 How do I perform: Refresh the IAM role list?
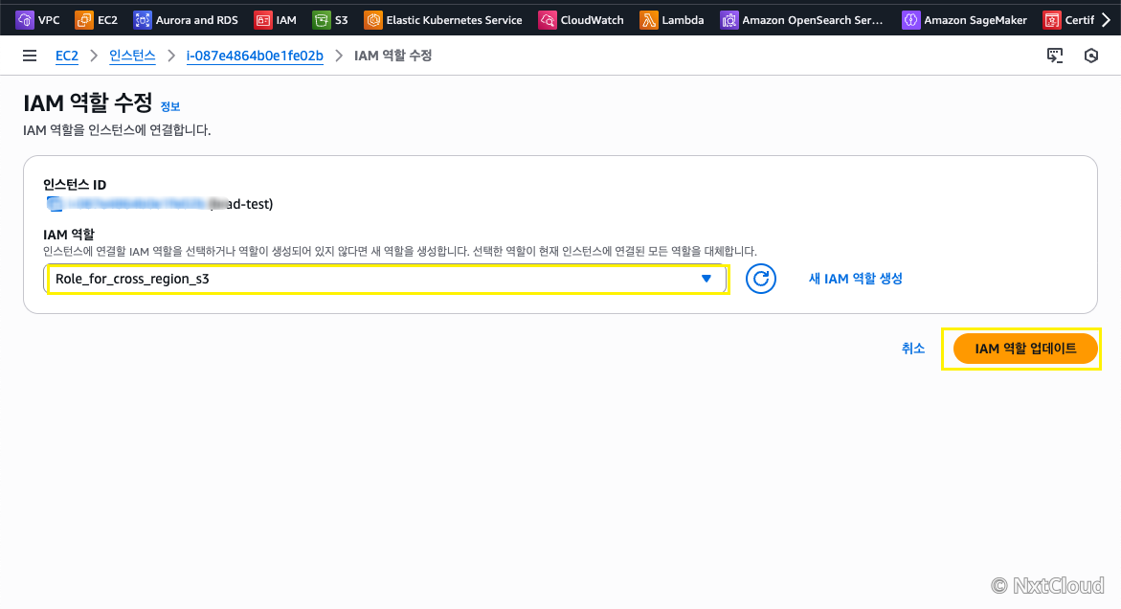(x=761, y=279)
